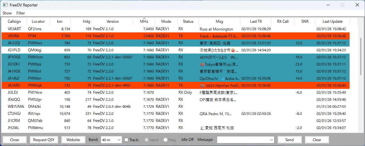This screenshot has height=146, width=365.
Task: Open the Show menu
Action: pyautogui.click(x=7, y=13)
